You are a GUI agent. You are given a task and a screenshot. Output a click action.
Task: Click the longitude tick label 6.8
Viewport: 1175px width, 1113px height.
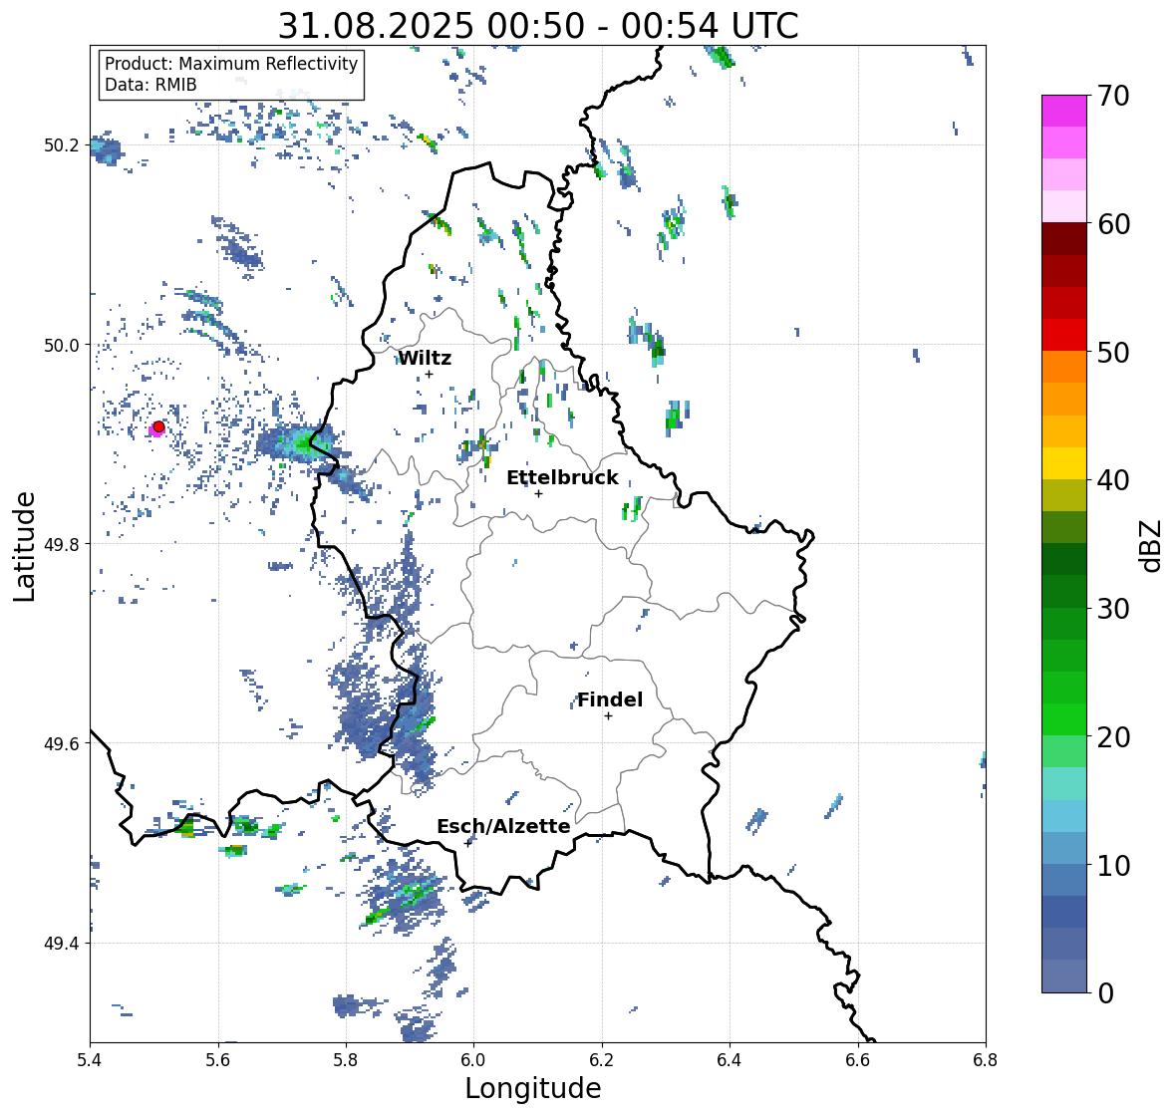(x=986, y=1059)
